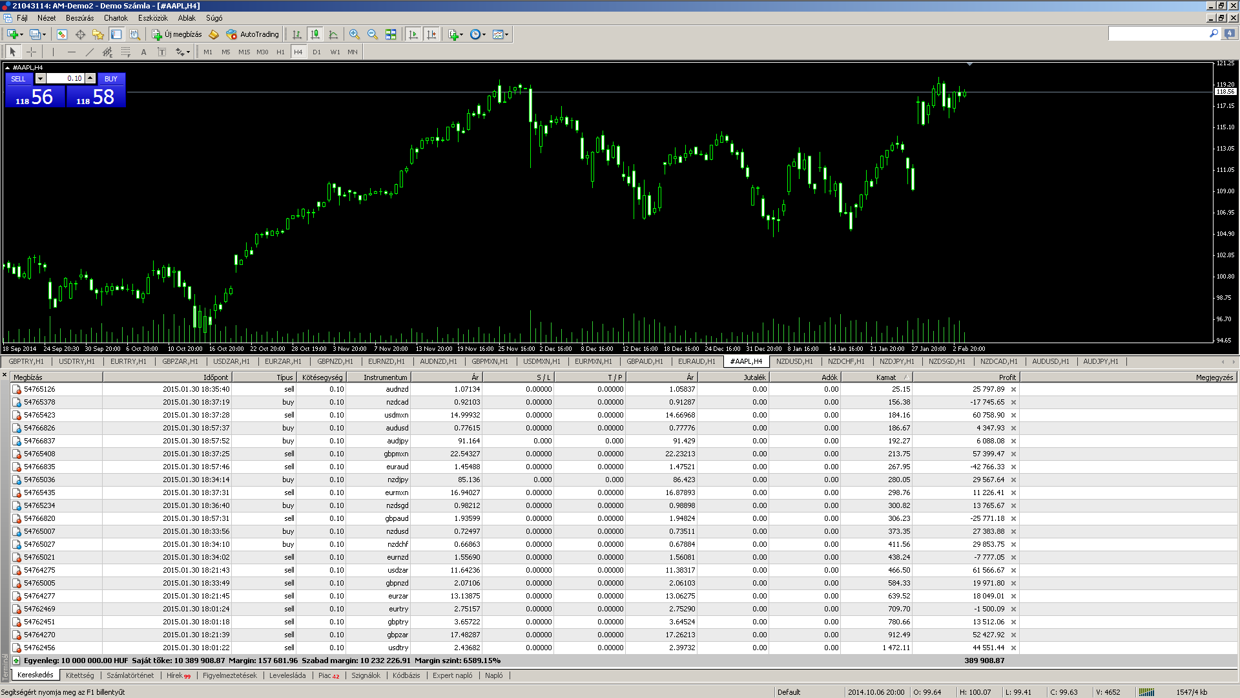This screenshot has width=1240, height=698.
Task: Click the Zoom In magnifier icon
Action: 355,34
